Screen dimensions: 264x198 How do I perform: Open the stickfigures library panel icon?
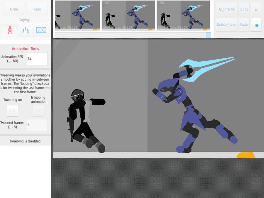tap(25, 30)
